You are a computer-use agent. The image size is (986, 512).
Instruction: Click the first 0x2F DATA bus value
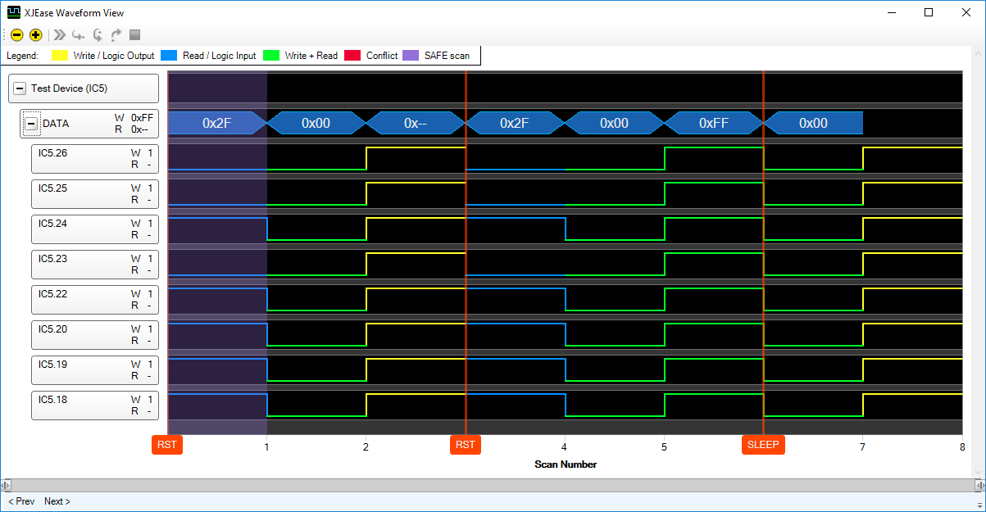pyautogui.click(x=217, y=123)
